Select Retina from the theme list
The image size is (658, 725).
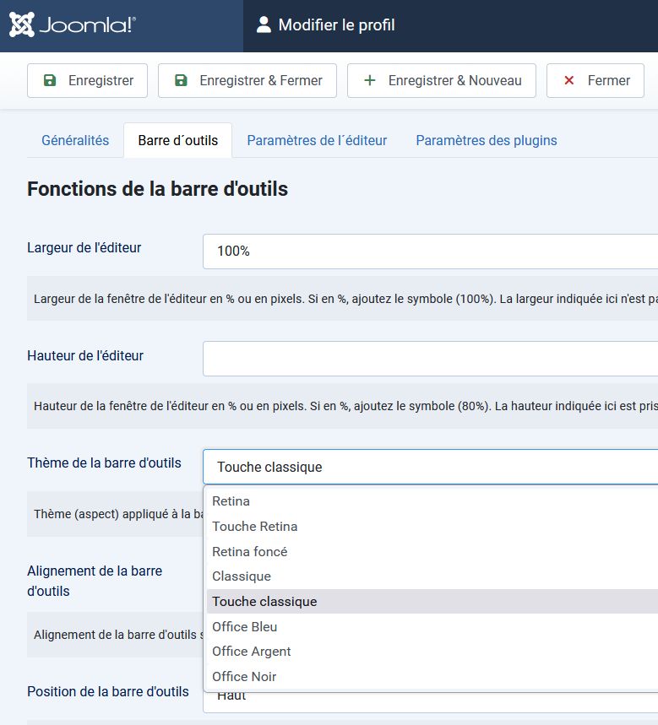click(x=231, y=501)
